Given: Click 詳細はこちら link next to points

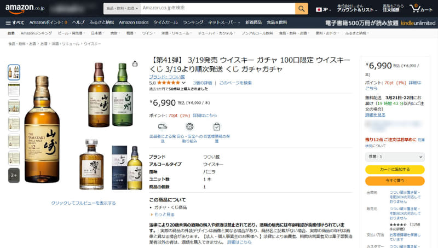Looking at the screenshot, I should (205, 116).
